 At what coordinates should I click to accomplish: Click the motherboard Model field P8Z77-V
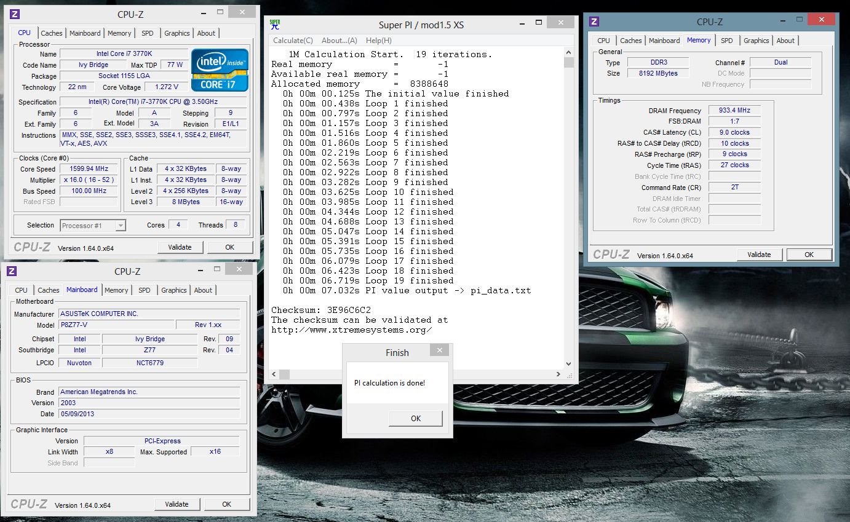[116, 325]
